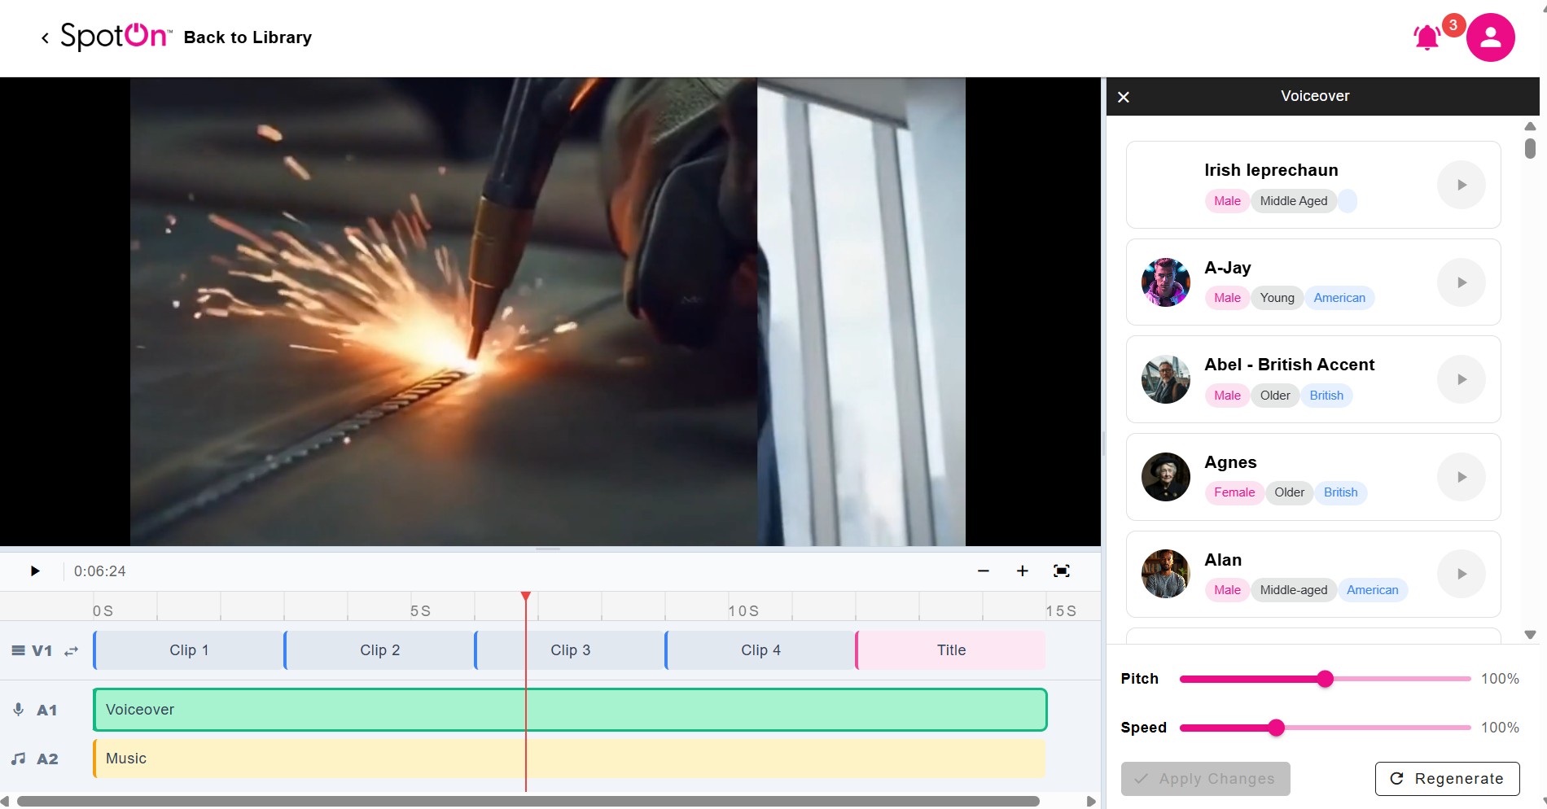
Task: Close the Voiceover panel
Action: point(1124,97)
